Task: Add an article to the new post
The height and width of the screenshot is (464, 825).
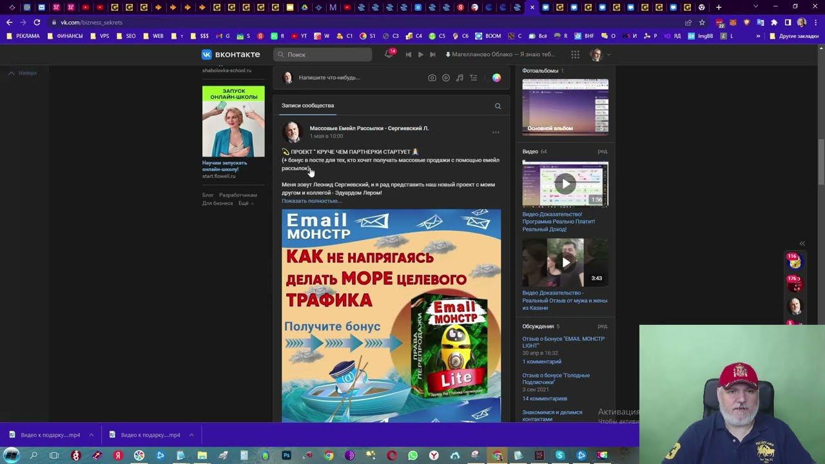Action: pyautogui.click(x=474, y=78)
